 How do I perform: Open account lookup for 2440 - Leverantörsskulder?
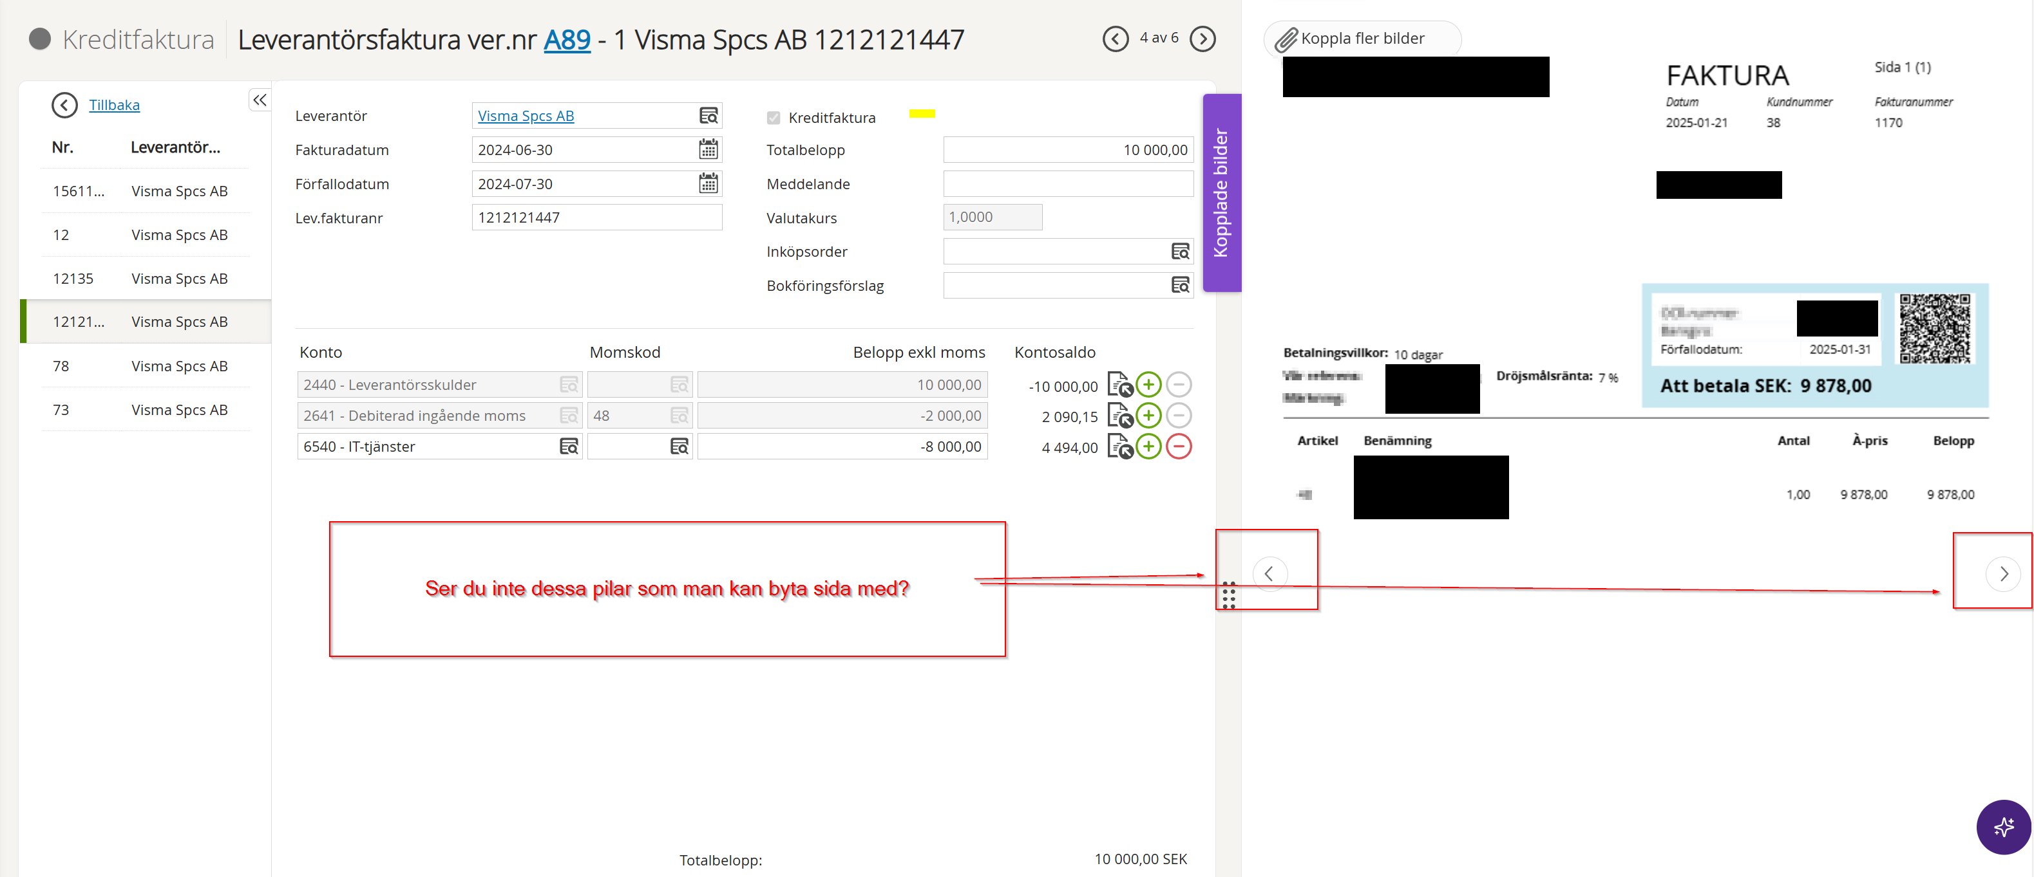[x=569, y=385]
